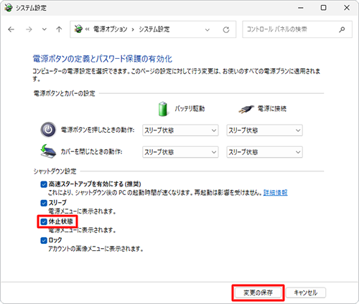Refresh the page with the reload icon
359x304 pixels.
(x=226, y=29)
